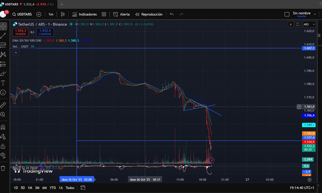Click the redo arrow
This screenshot has width=322, height=193.
(x=181, y=14)
